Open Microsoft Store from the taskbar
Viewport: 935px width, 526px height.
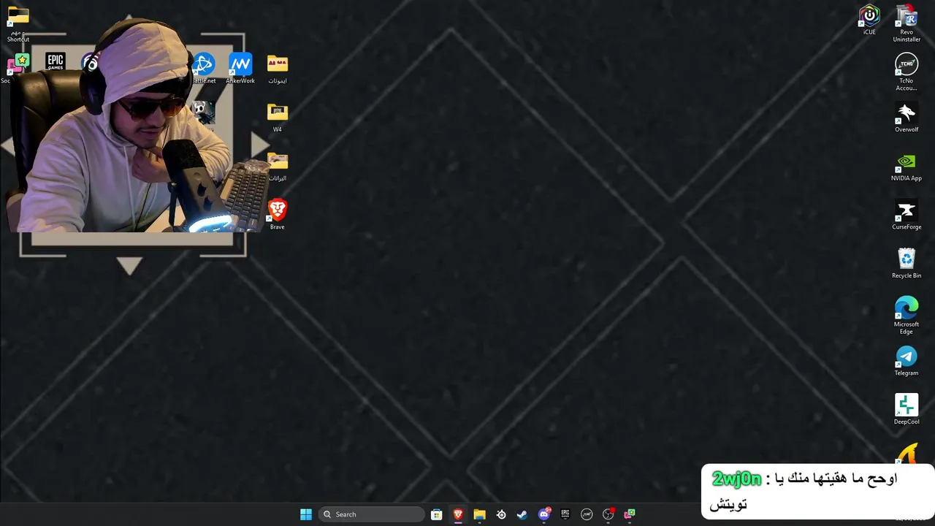[437, 514]
